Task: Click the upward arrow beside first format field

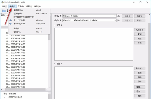Action: pos(61,16)
